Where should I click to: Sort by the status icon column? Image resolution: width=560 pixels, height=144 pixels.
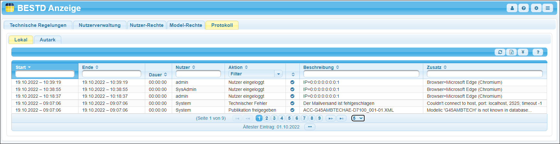coord(293,74)
